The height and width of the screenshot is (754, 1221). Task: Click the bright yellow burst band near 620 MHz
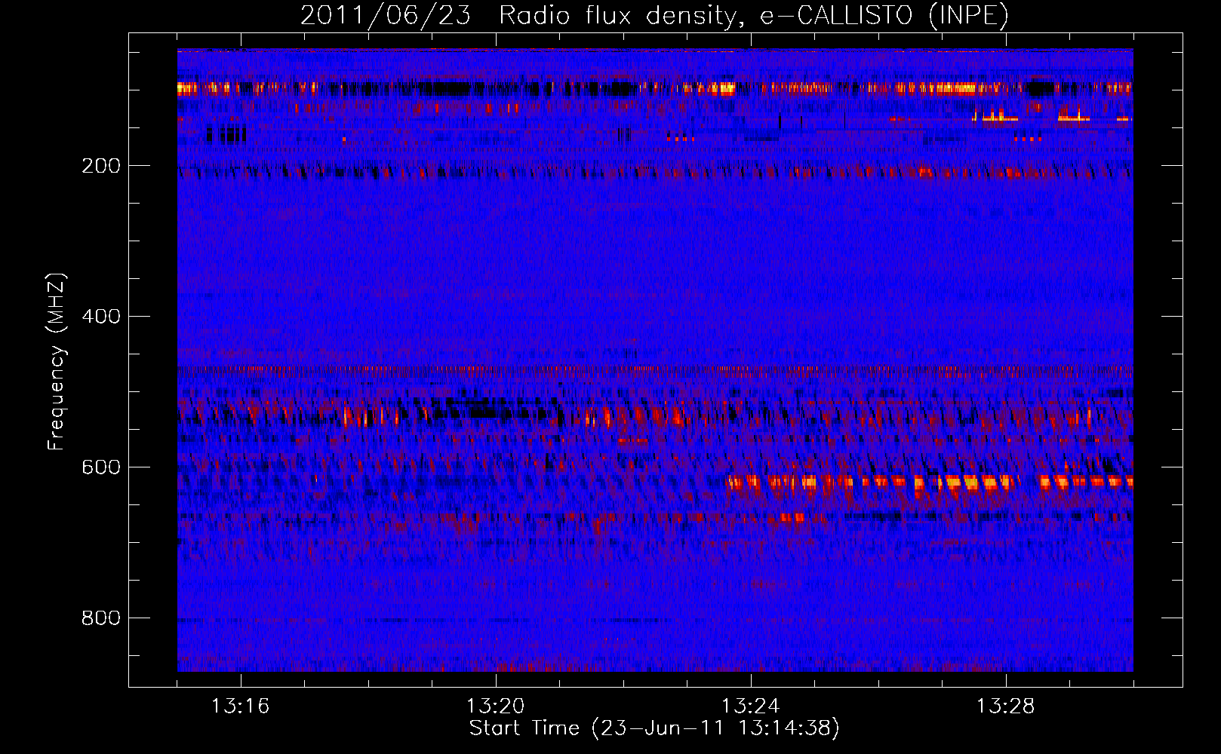930,482
